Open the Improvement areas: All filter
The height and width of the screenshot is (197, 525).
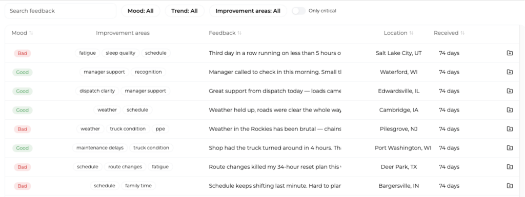tap(248, 11)
